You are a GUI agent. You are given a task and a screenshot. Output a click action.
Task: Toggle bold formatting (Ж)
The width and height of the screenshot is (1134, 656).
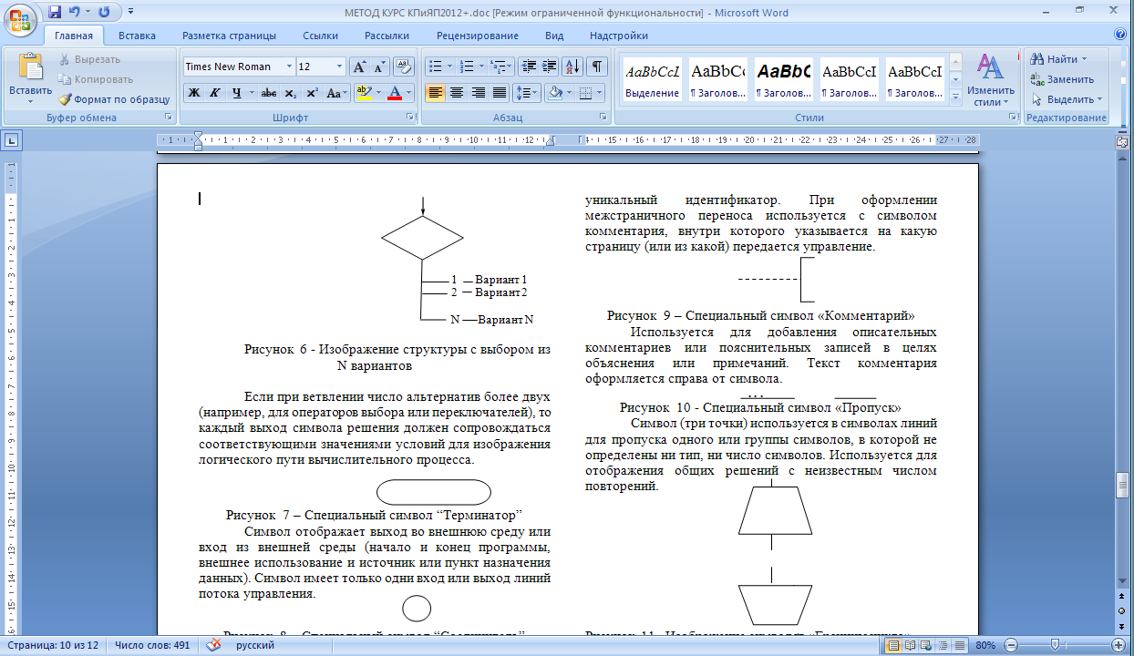193,93
